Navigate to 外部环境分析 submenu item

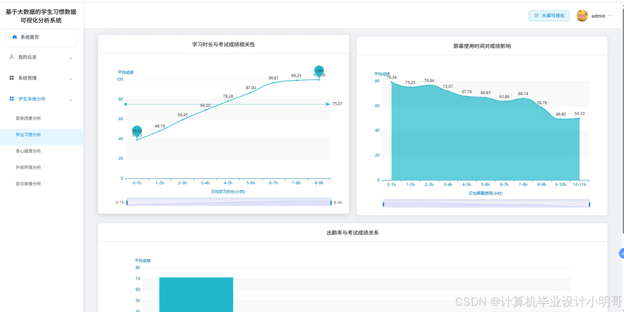(x=28, y=167)
